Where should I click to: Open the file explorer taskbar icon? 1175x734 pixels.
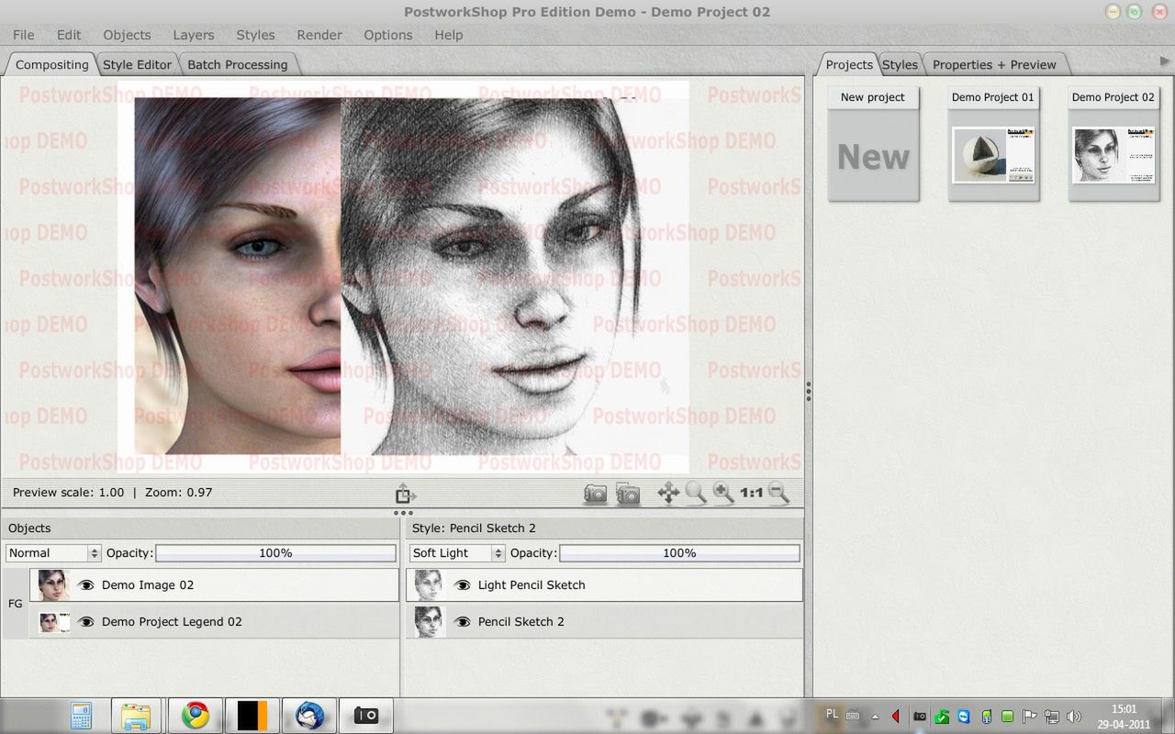(136, 716)
